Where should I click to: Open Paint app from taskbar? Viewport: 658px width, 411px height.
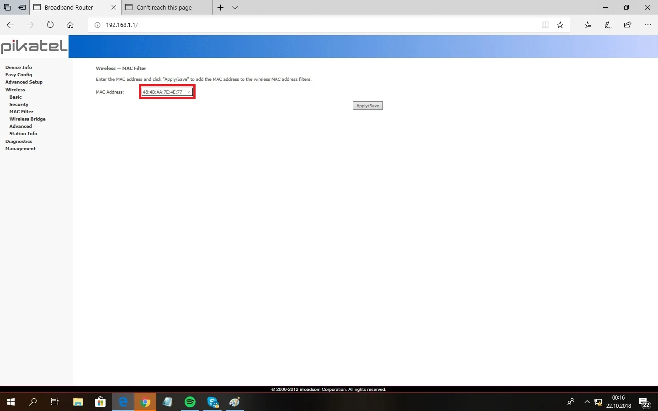235,402
